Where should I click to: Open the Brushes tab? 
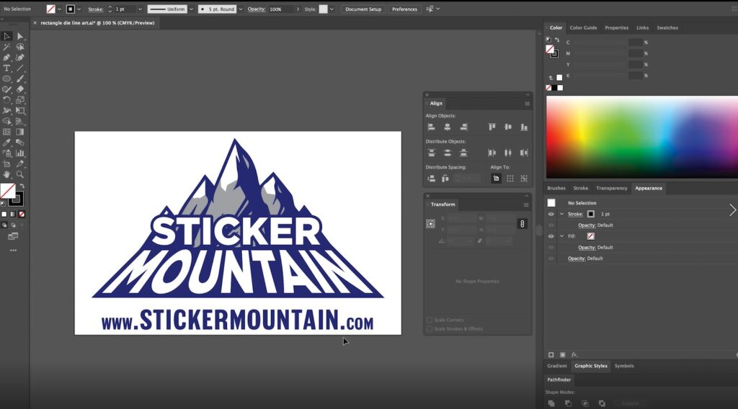tap(556, 188)
